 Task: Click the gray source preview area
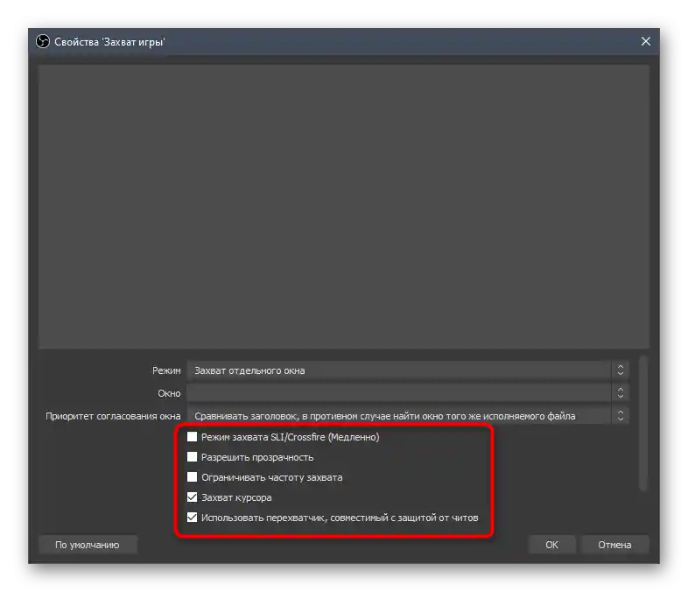pos(343,207)
